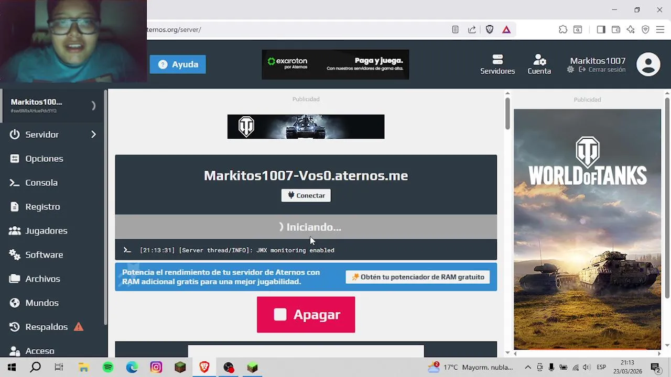Open the World of Tanks side advertisement
The width and height of the screenshot is (671, 377).
587,229
